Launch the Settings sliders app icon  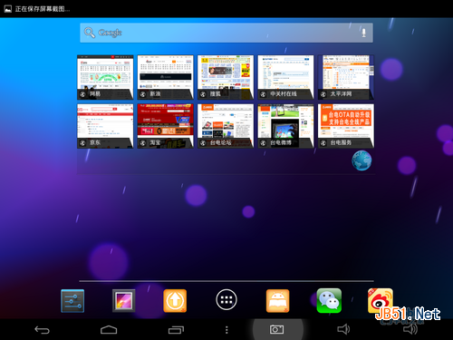(72, 301)
